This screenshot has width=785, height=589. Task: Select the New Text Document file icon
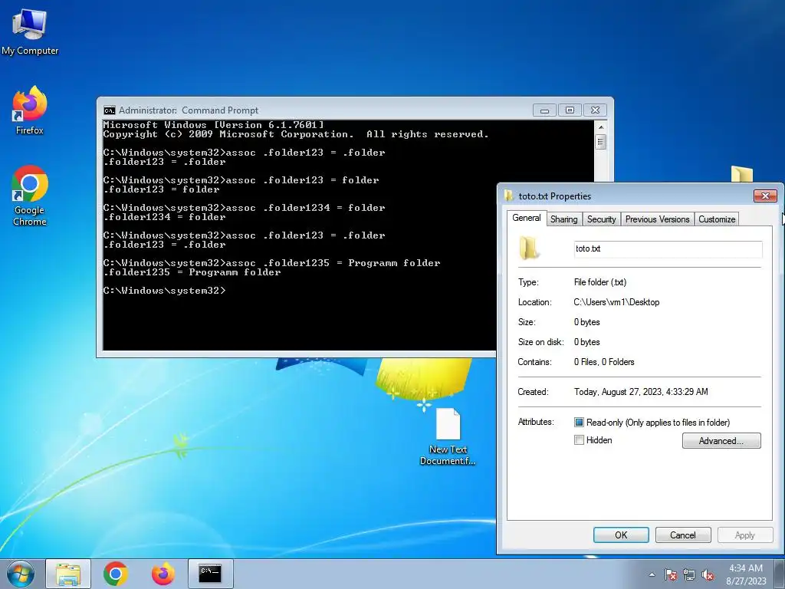[x=448, y=436]
